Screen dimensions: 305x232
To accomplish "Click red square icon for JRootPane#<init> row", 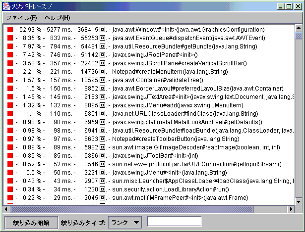I will pyautogui.click(x=10, y=55).
